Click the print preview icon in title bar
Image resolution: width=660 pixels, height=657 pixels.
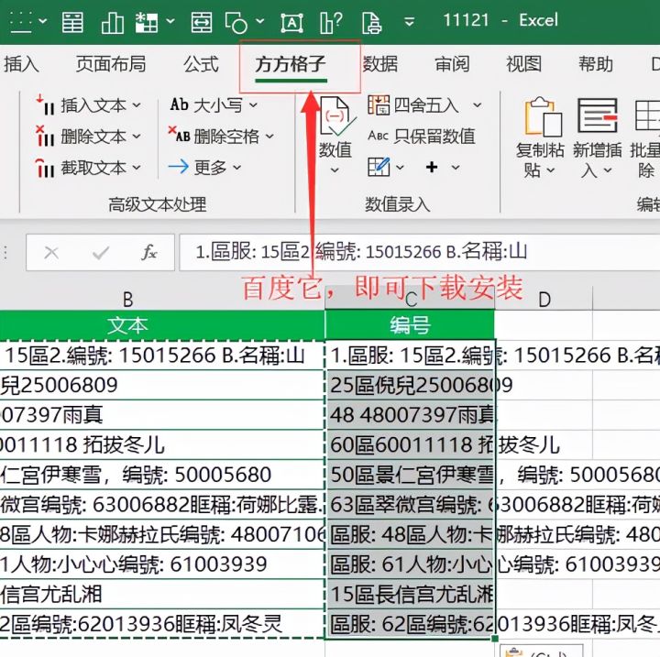click(371, 22)
